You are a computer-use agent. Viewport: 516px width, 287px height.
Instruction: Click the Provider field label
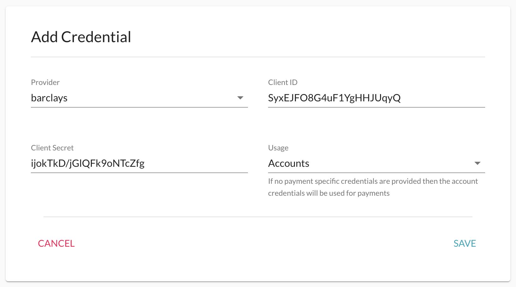click(45, 82)
